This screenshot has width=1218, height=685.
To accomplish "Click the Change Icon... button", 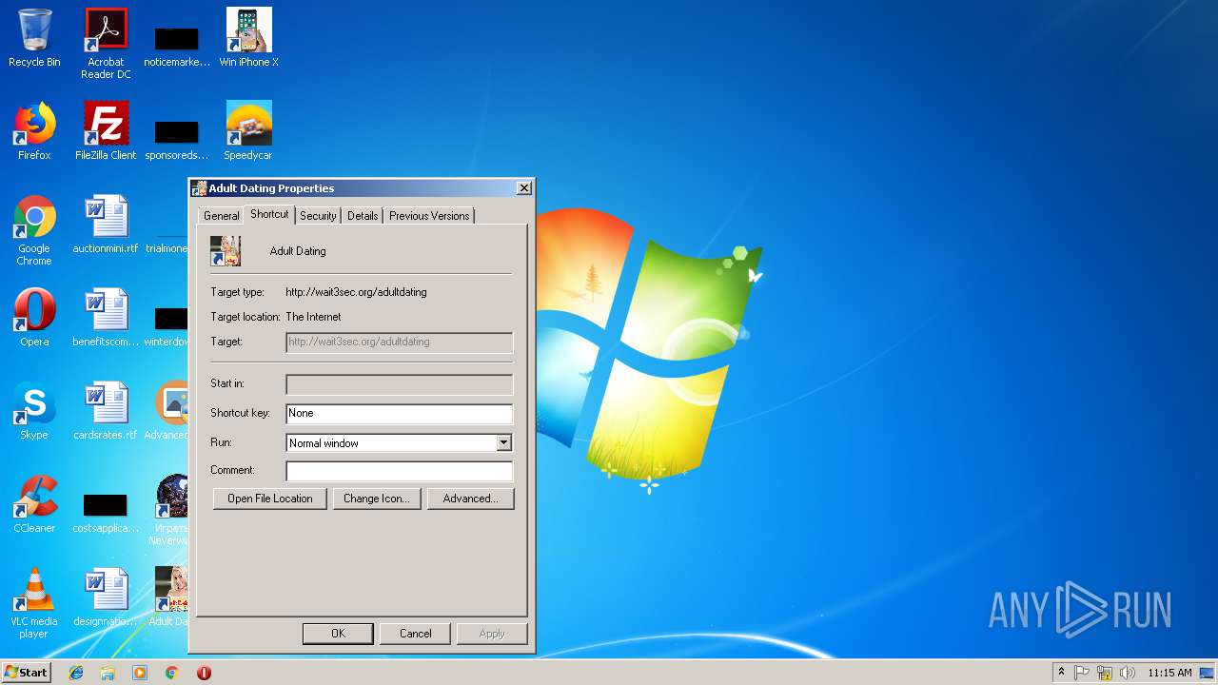I will pos(377,499).
